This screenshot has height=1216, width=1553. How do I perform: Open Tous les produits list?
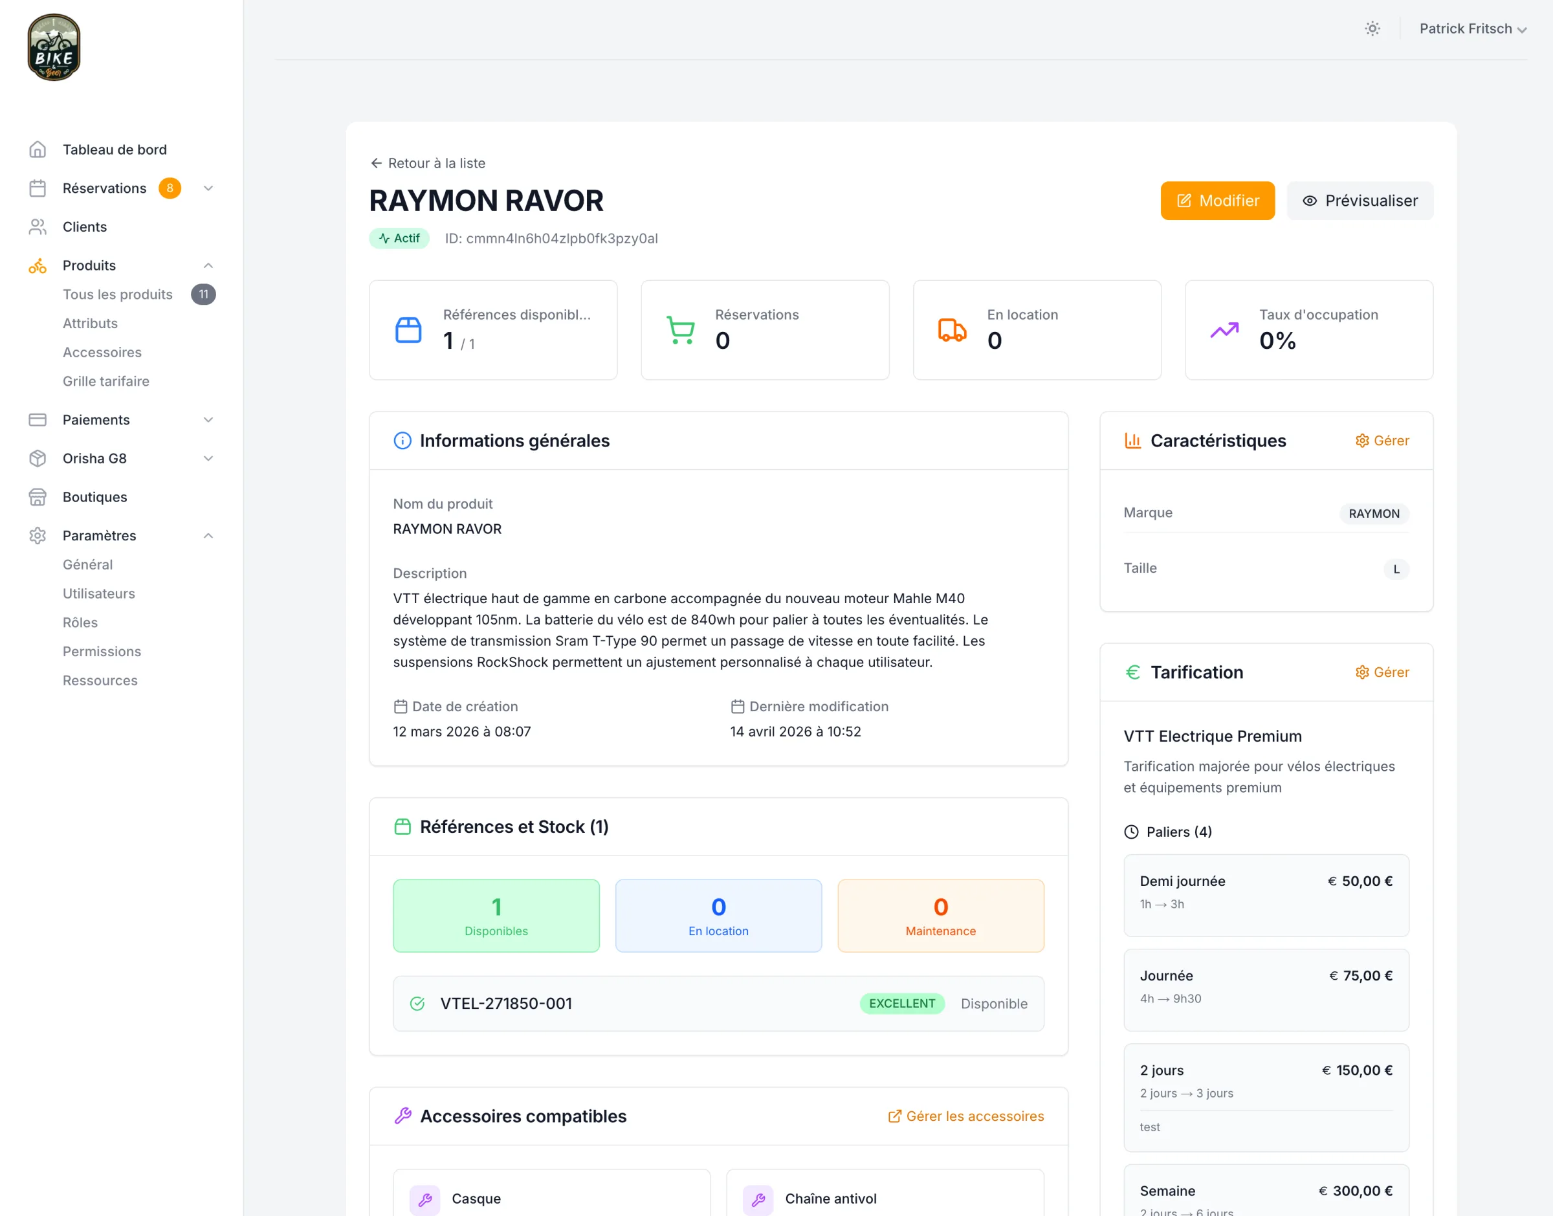[117, 294]
